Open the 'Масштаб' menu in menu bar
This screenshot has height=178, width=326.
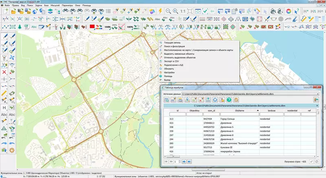(x=56, y=4)
